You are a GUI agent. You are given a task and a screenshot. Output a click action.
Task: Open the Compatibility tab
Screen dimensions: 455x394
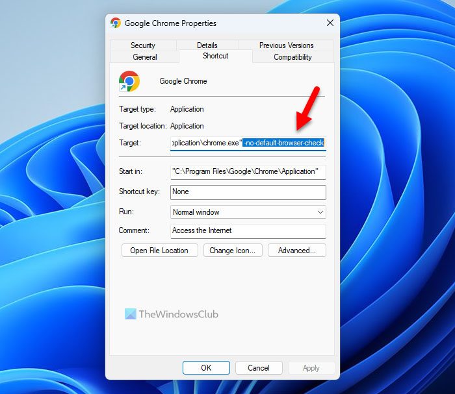coord(292,56)
